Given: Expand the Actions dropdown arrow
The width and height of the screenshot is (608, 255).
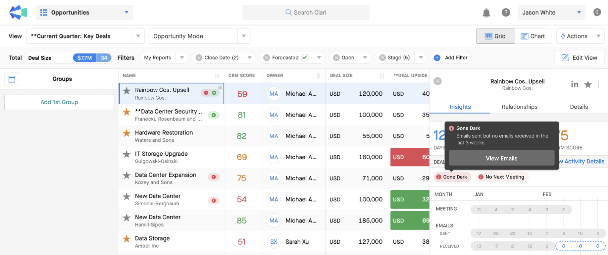Looking at the screenshot, I should point(598,36).
